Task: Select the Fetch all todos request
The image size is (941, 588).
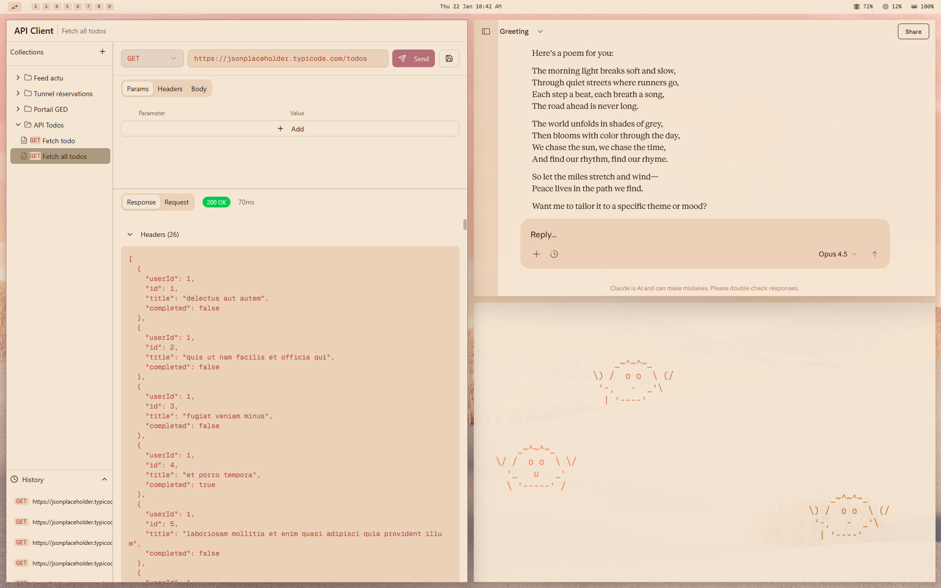Action: (60, 156)
